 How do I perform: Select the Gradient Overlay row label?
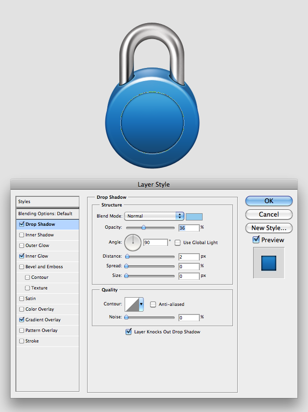pos(43,320)
